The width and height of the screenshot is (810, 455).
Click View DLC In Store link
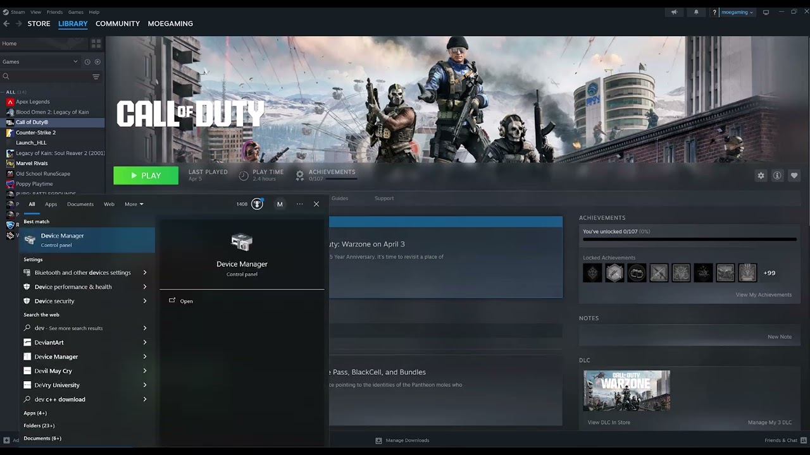coord(609,423)
